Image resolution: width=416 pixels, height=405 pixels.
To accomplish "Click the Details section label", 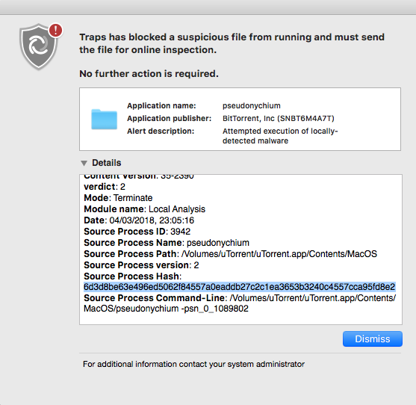I will coord(106,163).
